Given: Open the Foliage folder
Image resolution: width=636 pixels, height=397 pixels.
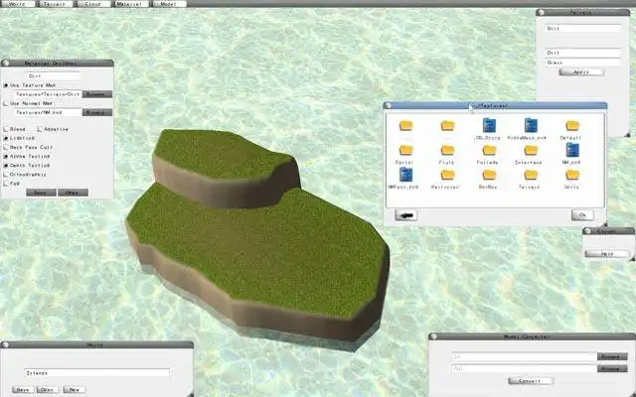Looking at the screenshot, I should pos(489,150).
